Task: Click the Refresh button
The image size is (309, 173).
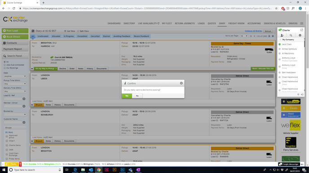Action: (x=268, y=31)
